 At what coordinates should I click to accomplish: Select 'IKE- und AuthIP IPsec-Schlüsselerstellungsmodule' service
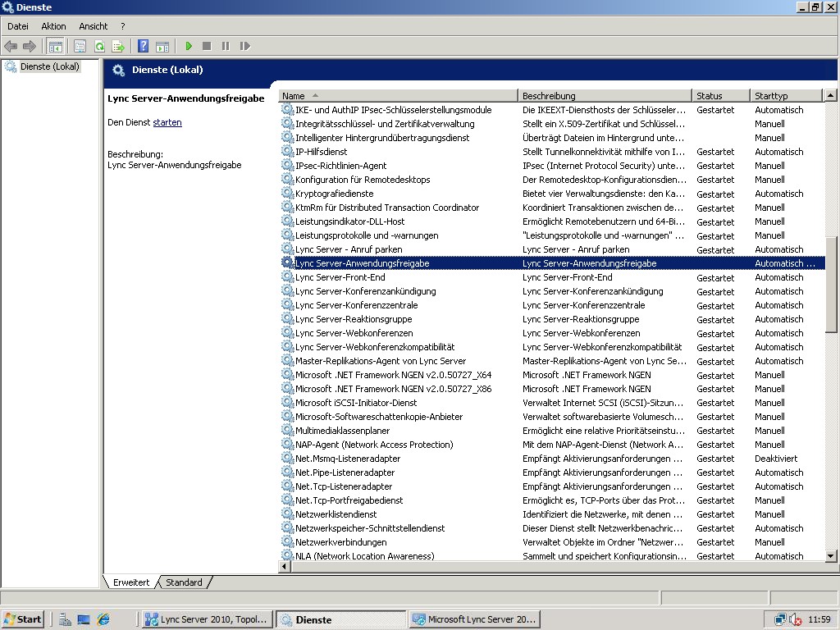click(393, 110)
